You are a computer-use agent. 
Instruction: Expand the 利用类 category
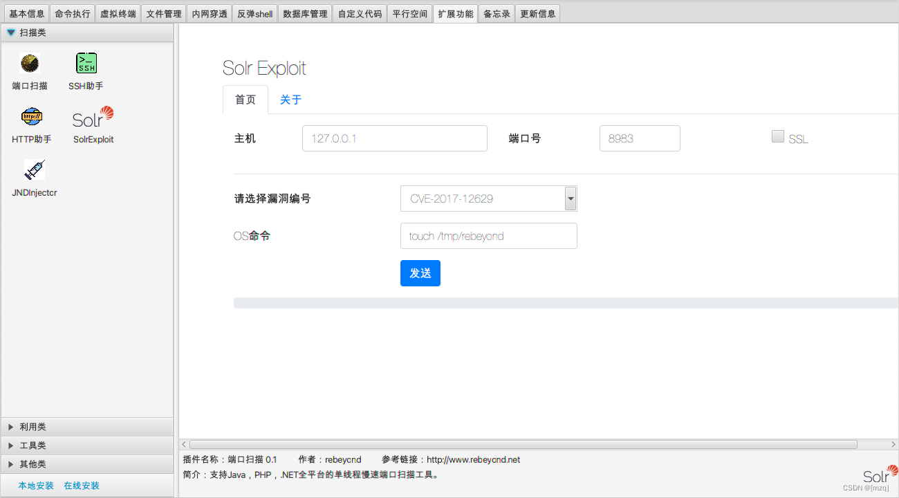pyautogui.click(x=87, y=427)
